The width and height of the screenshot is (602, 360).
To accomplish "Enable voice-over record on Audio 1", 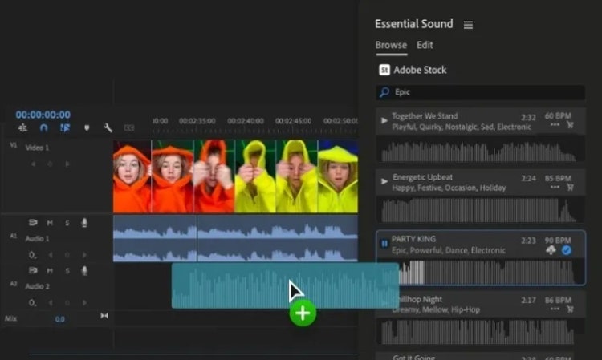I will pyautogui.click(x=84, y=223).
